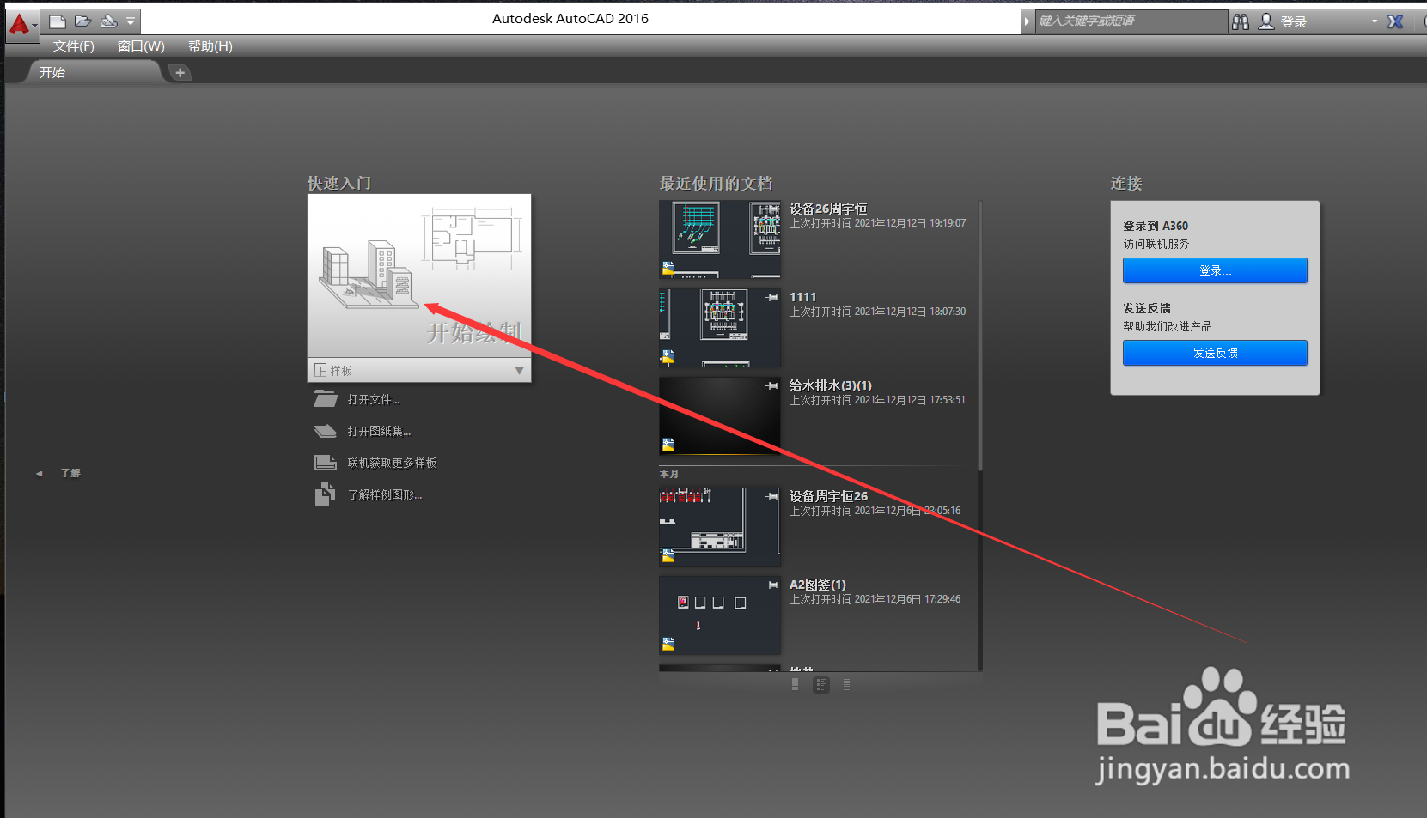Click the 了解样例图形 document icon
This screenshot has height=818, width=1427.
[325, 494]
